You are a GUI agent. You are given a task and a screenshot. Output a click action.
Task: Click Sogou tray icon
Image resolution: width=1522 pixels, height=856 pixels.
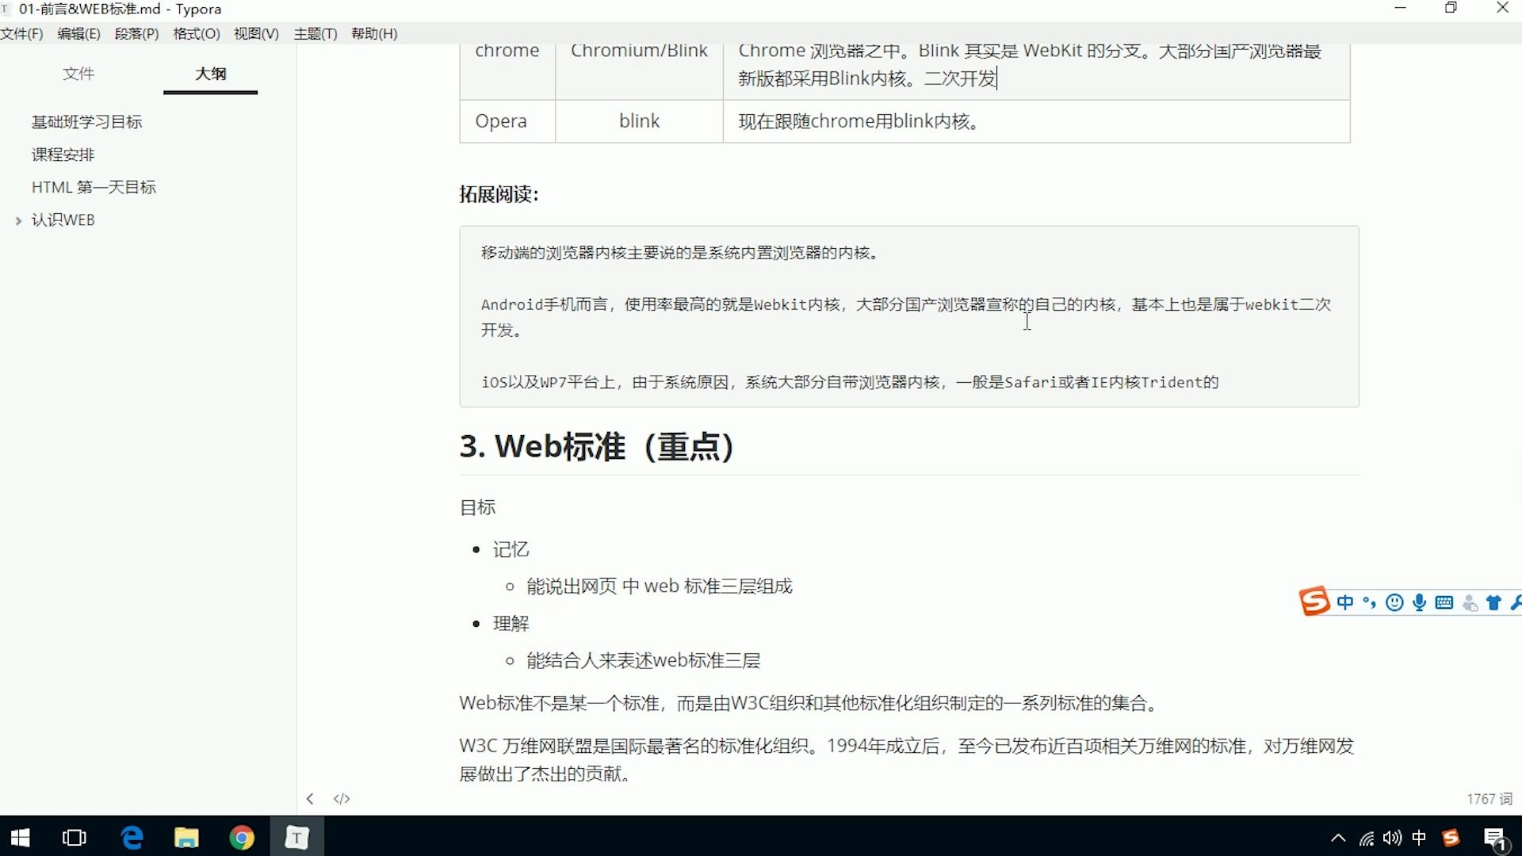point(1451,838)
